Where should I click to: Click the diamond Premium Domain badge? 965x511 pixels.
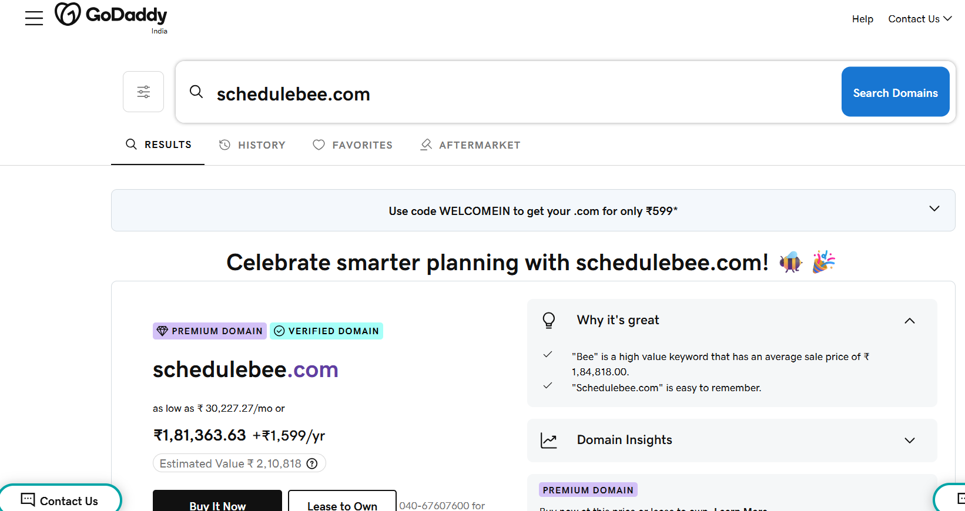pyautogui.click(x=210, y=331)
